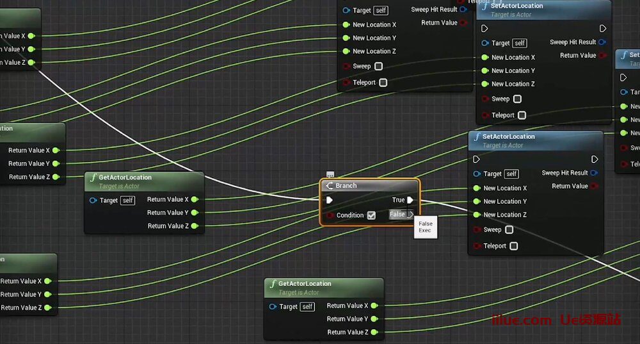Click New Location Z pin on upper-right SetActorLocation
Screen dimensions: 640x344
[485, 84]
